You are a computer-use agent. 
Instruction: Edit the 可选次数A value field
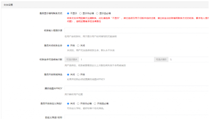[x=116, y=60]
